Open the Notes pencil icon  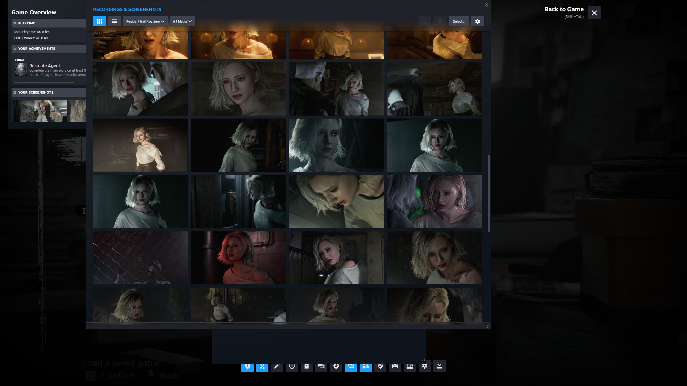(x=277, y=366)
